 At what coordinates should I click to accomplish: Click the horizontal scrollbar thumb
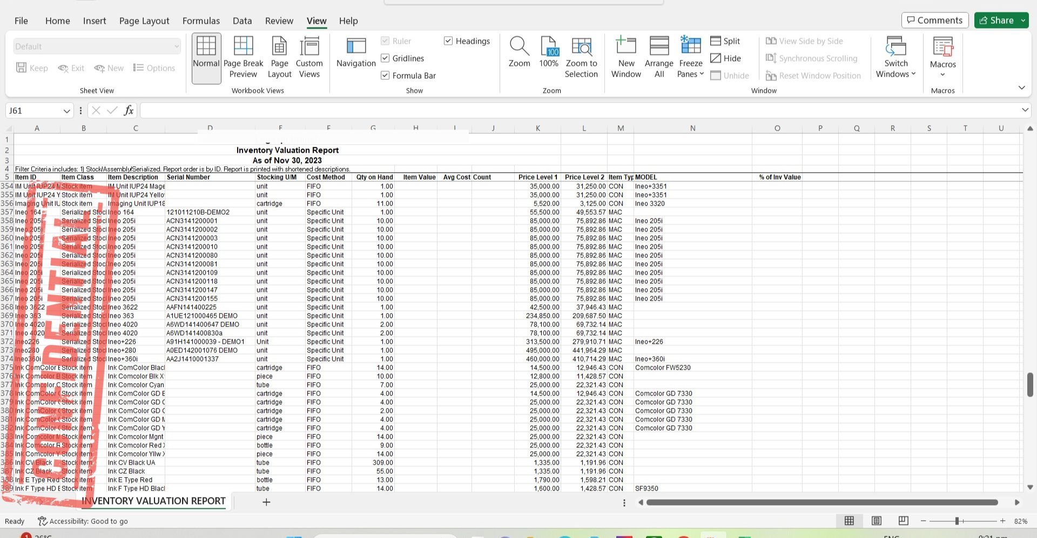(x=822, y=502)
